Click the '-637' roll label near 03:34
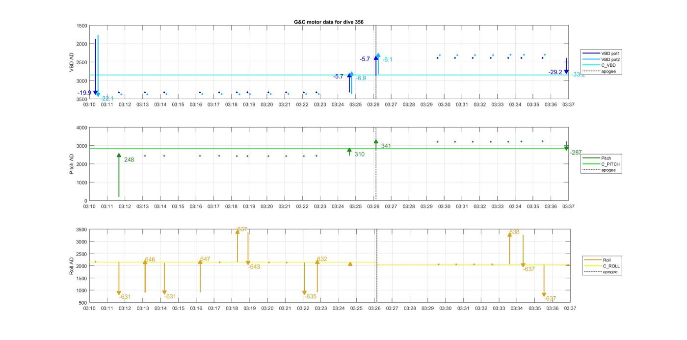Screen dimensions: 687x340 [529, 269]
